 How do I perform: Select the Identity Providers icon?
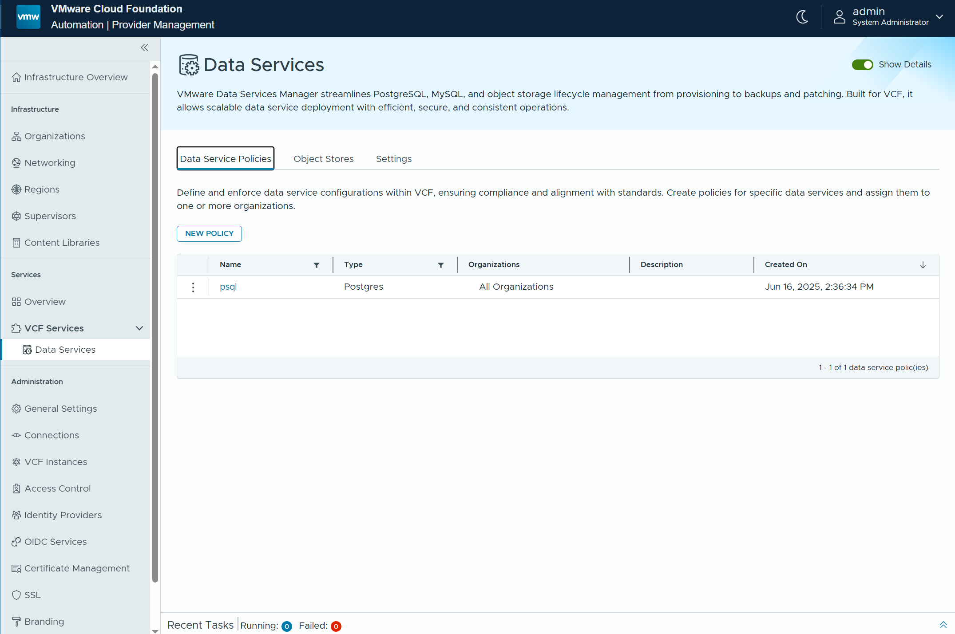[16, 515]
